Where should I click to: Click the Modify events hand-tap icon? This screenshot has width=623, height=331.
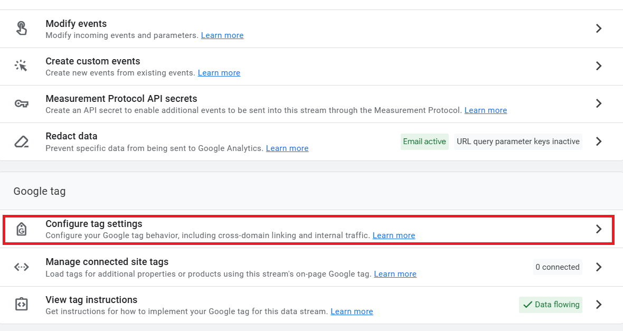pyautogui.click(x=22, y=28)
